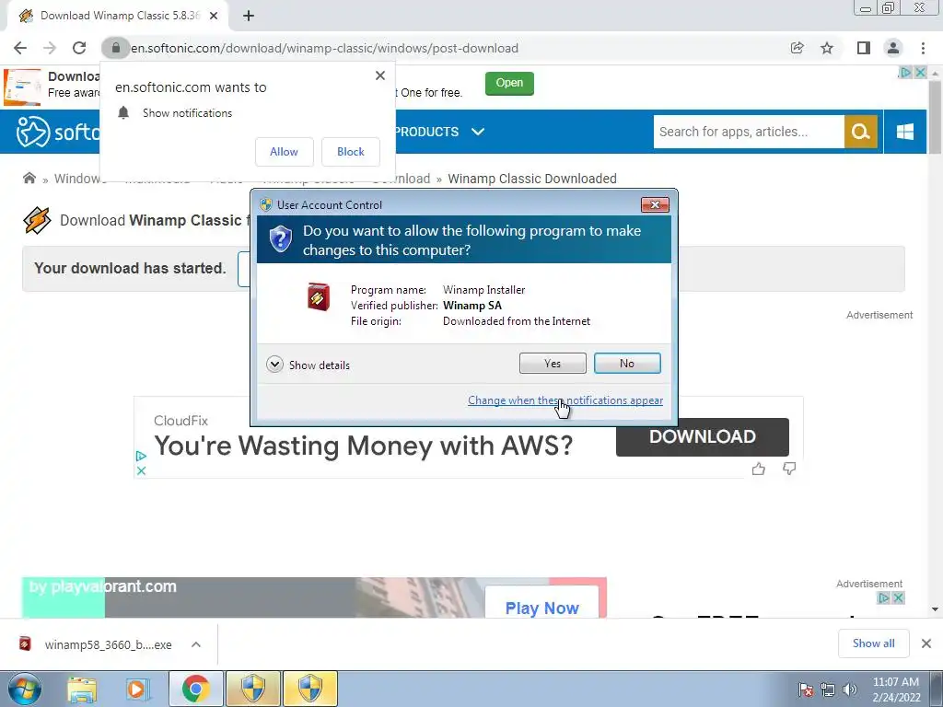Click the forward navigation arrow
This screenshot has height=707, width=943.
[x=50, y=48]
